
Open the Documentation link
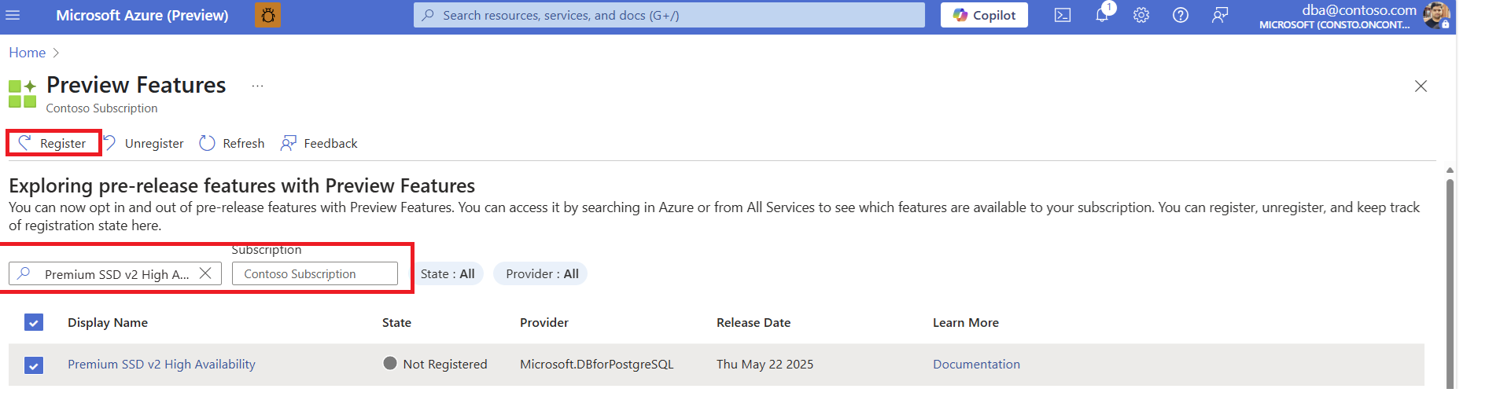976,364
